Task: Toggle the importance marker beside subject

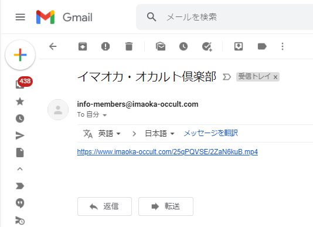Action: point(227,77)
